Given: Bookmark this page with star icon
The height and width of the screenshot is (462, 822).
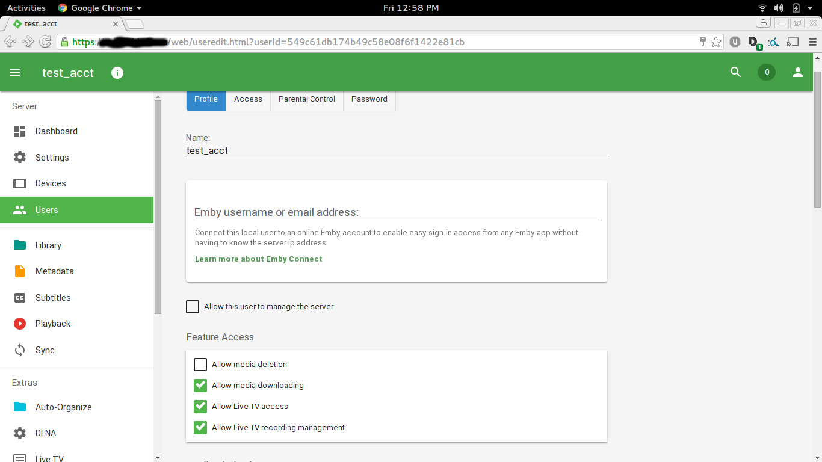Looking at the screenshot, I should point(715,42).
